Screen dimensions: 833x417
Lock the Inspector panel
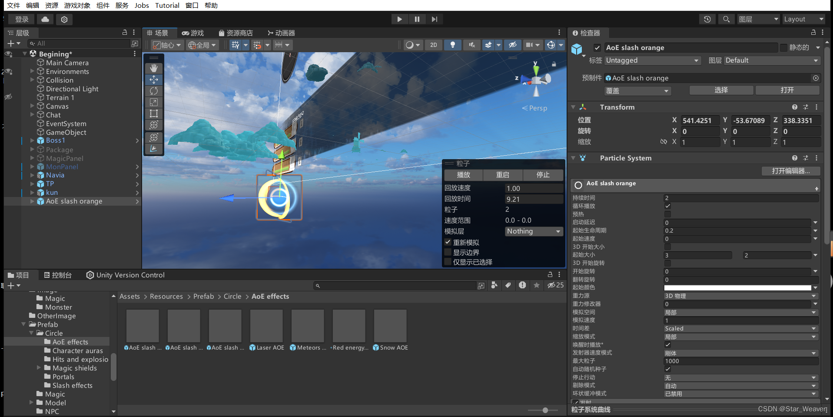click(813, 33)
